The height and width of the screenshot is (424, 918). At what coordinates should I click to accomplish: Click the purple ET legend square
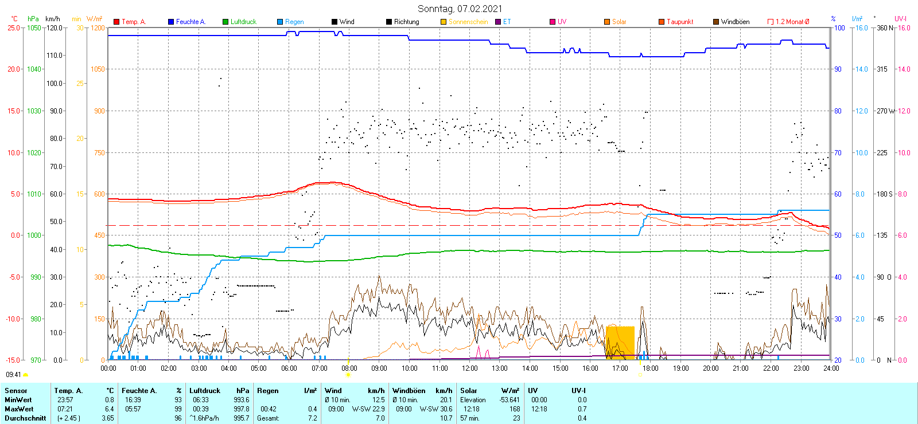click(498, 22)
